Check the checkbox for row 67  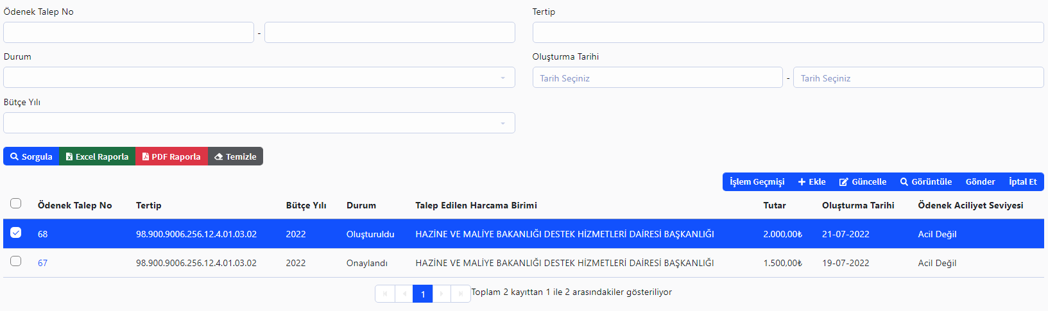pyautogui.click(x=16, y=262)
